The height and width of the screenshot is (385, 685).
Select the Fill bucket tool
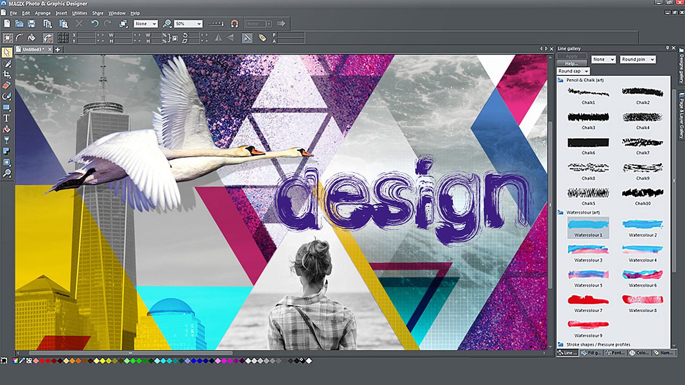coord(7,129)
